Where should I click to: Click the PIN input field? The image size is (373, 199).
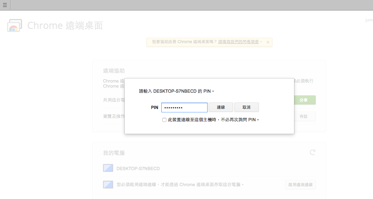point(184,108)
